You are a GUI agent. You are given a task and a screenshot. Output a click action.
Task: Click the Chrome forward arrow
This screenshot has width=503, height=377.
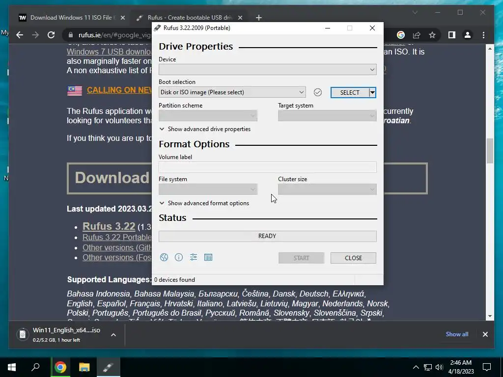(35, 35)
